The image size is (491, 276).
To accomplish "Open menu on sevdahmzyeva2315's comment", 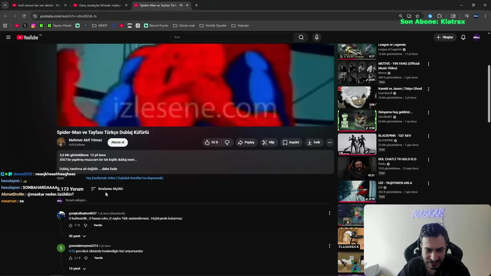I will coord(329,246).
